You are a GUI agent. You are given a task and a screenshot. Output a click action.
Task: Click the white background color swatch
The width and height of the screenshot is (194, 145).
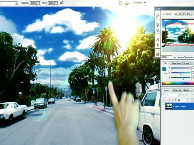point(167,72)
